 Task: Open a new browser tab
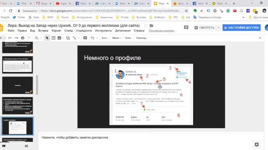point(234,3)
